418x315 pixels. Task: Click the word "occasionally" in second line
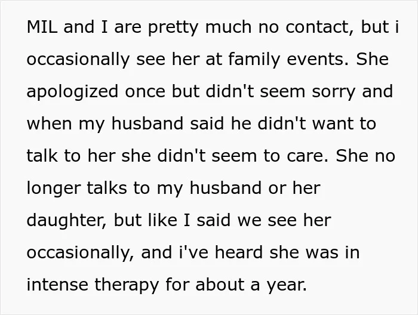pos(78,60)
